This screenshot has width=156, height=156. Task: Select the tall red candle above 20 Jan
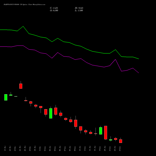pyautogui.click(x=106, y=133)
